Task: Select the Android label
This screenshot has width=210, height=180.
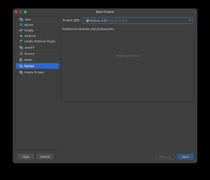Action: pos(30,36)
